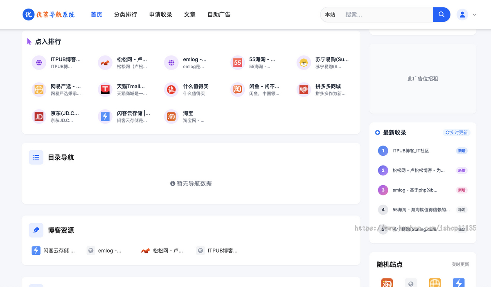
Task: Click the 网易严选 icon
Action: [39, 90]
